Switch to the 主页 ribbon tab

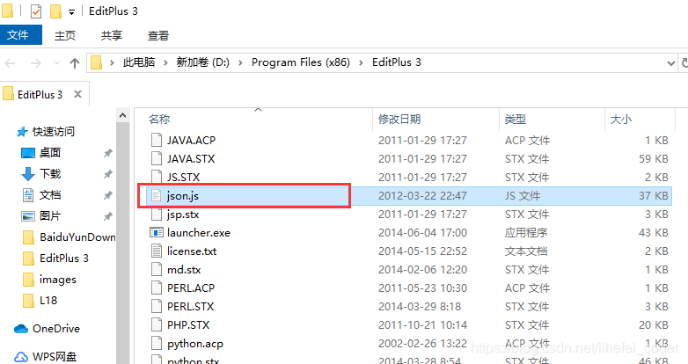tap(65, 35)
